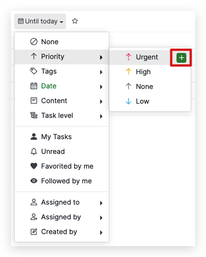Click the None circle-slash icon
The image size is (206, 257).
tap(34, 42)
